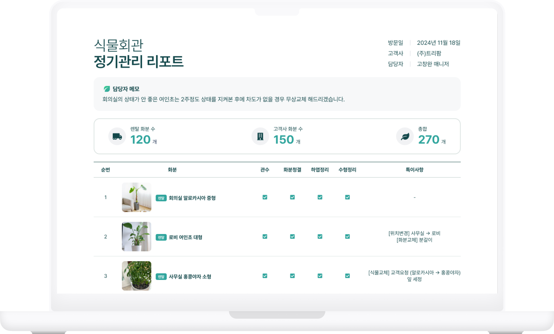Click the 렌탈 badge on 사무실 홍콩야자 소형

(x=161, y=276)
